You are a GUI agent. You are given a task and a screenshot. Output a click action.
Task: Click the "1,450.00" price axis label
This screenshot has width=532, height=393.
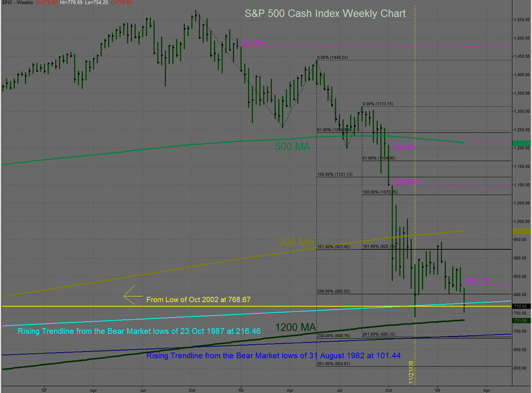(522, 57)
